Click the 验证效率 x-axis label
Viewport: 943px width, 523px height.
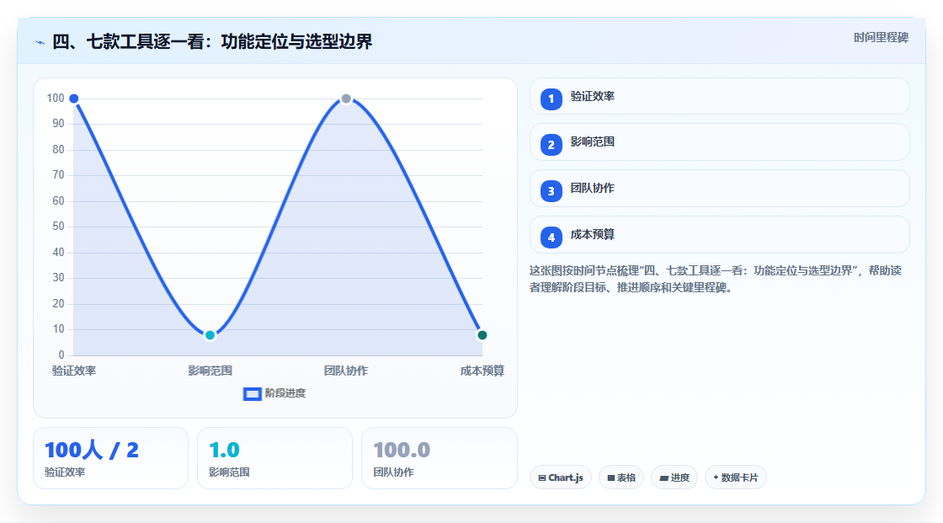74,371
